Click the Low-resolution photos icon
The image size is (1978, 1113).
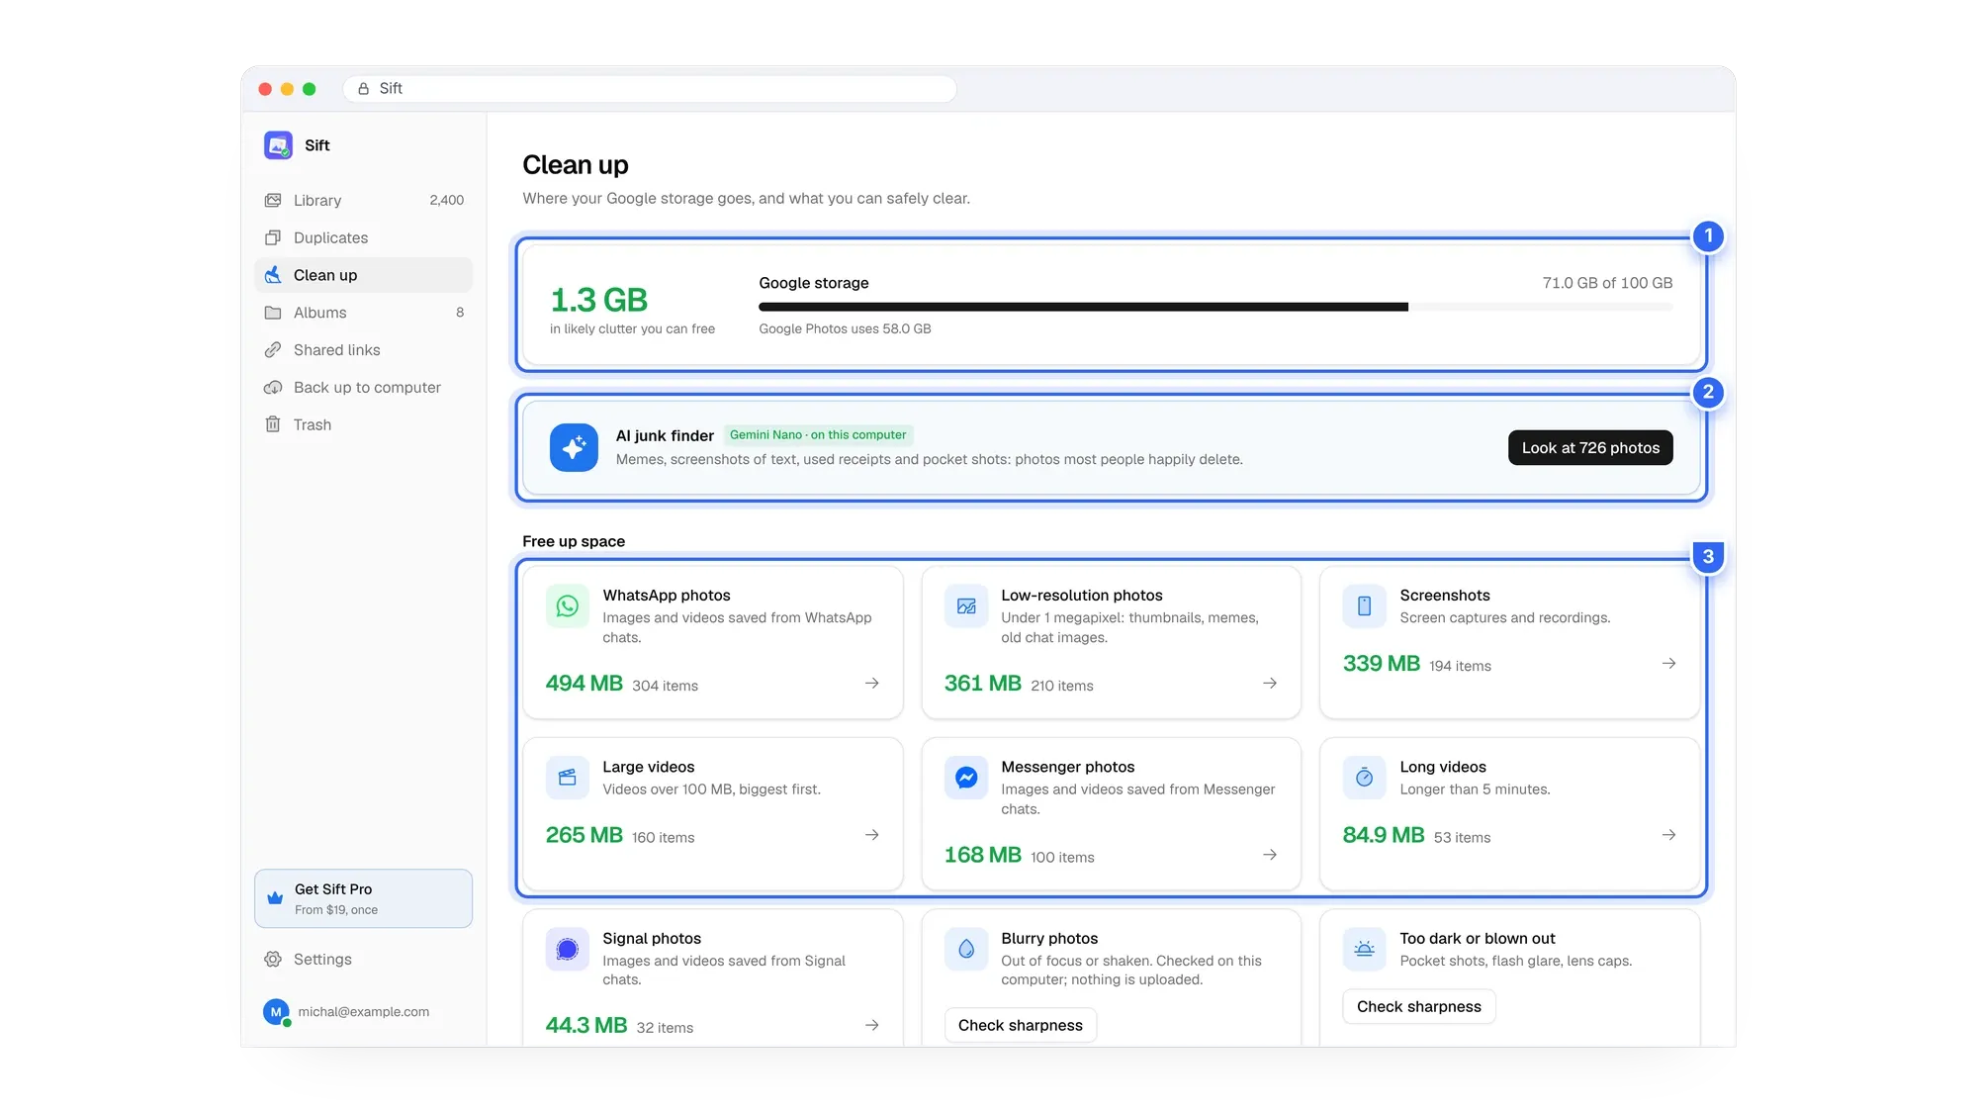point(966,605)
